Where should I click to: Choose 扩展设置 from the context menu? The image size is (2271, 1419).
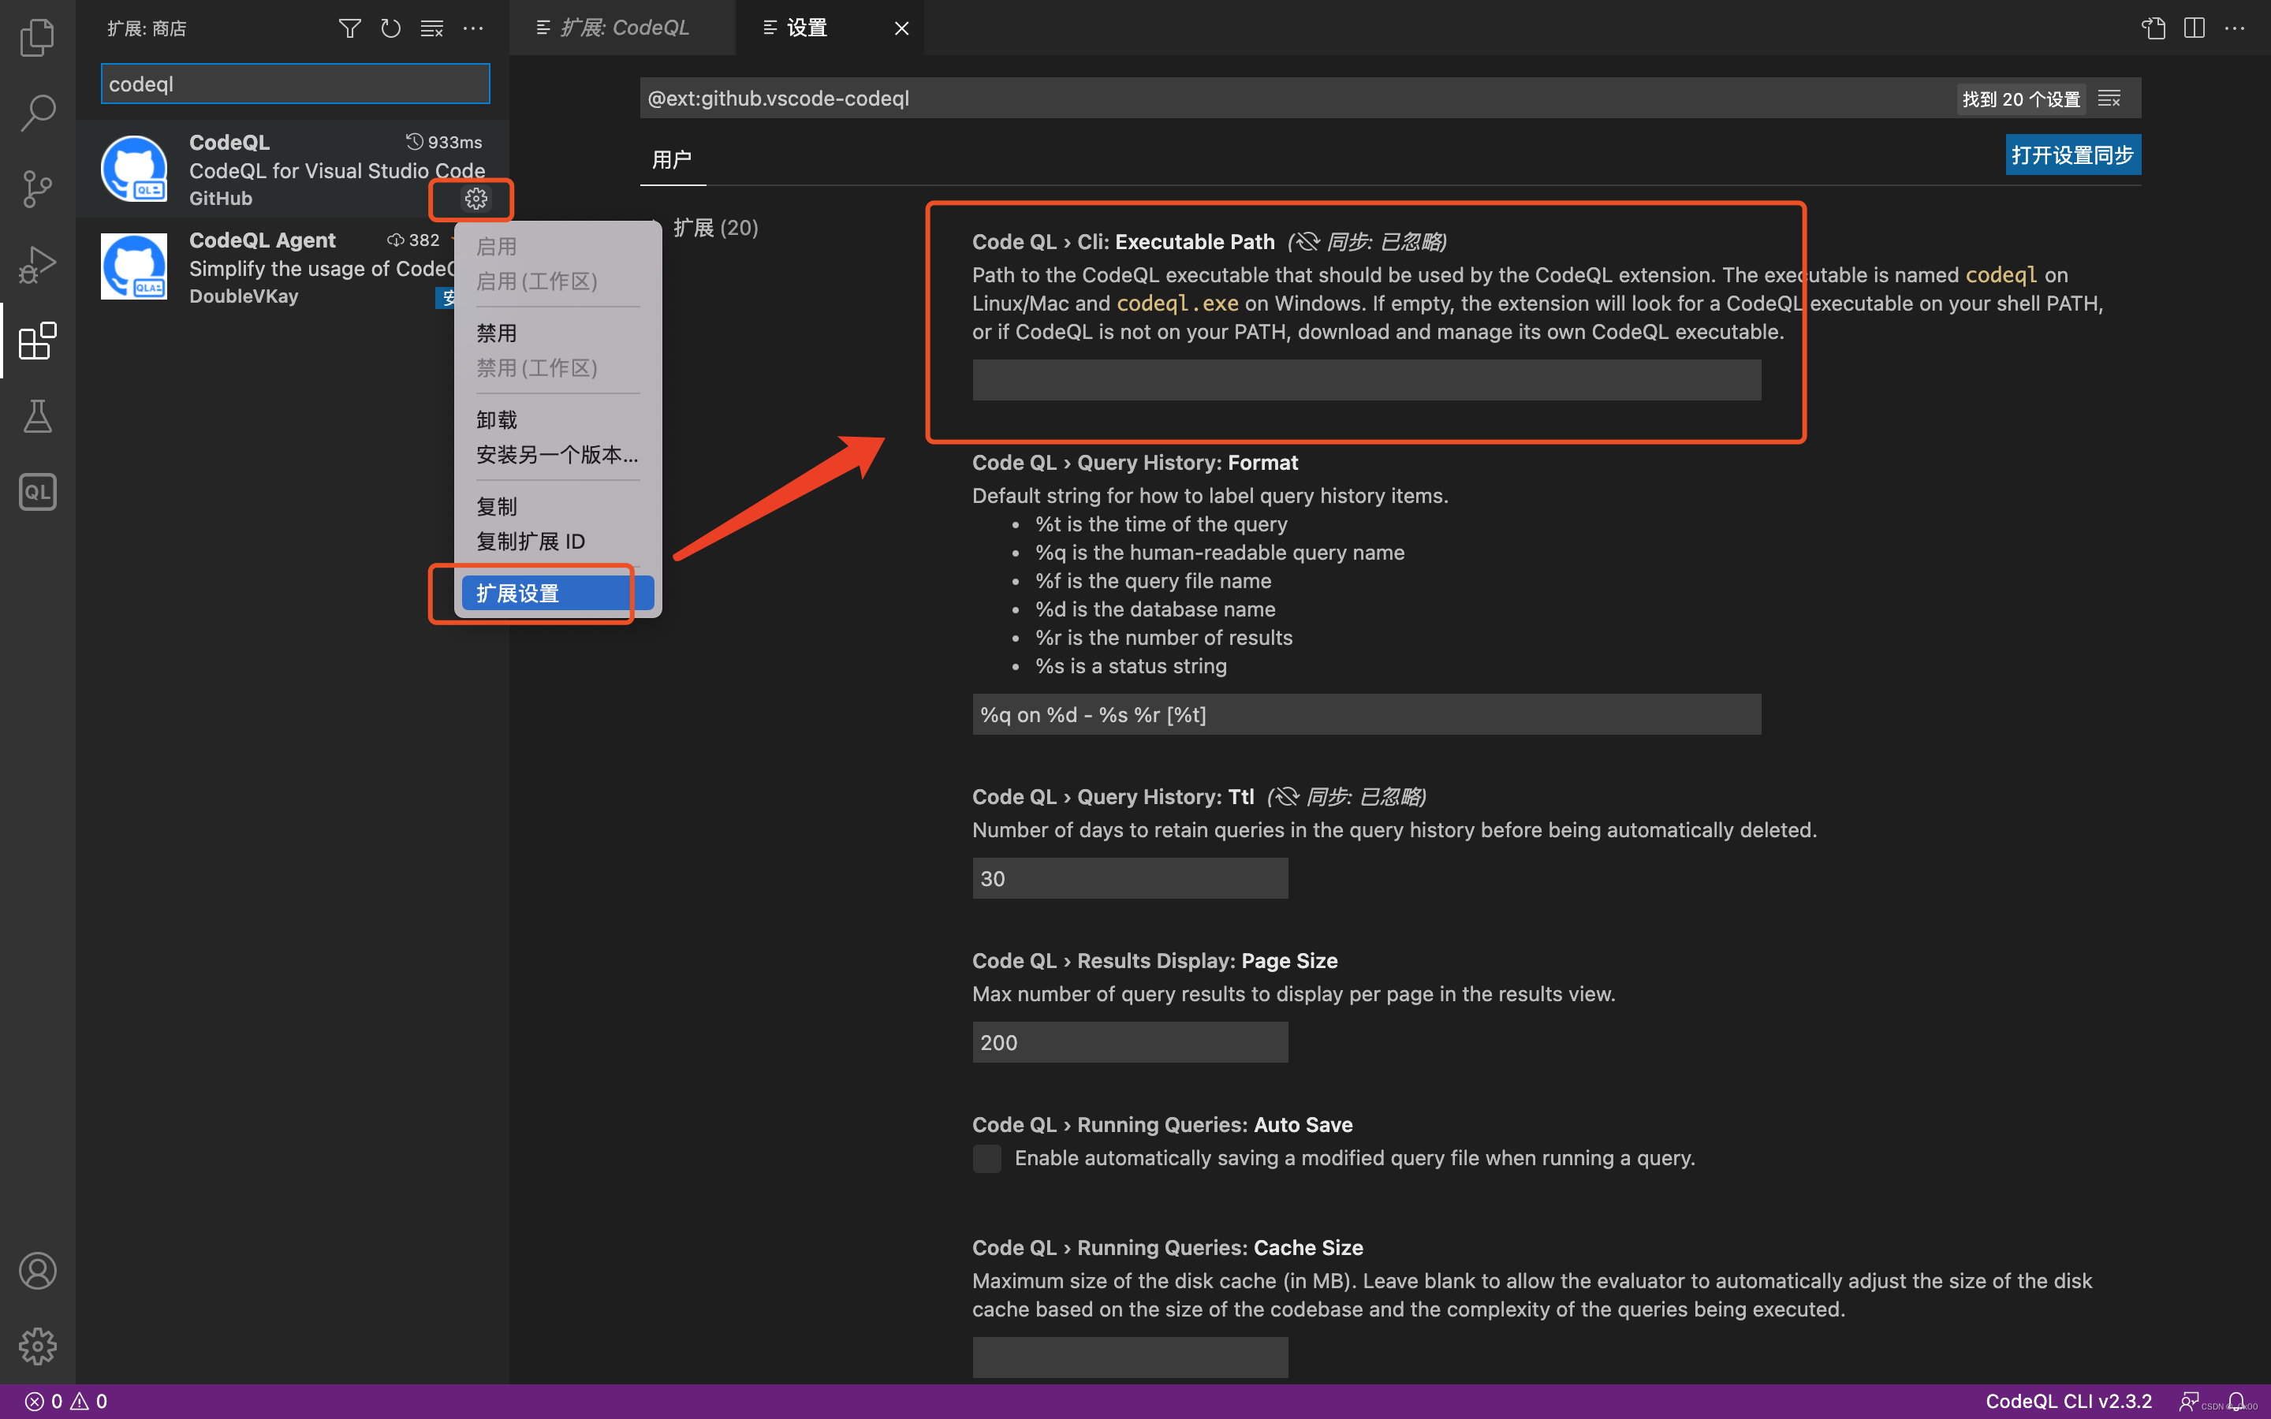point(557,593)
